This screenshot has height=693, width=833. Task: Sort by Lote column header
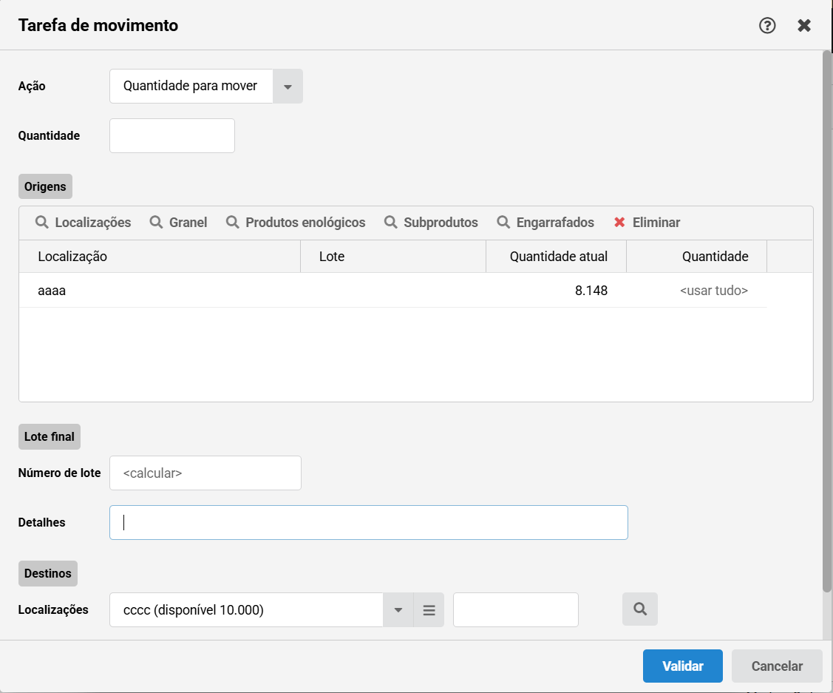click(x=393, y=257)
